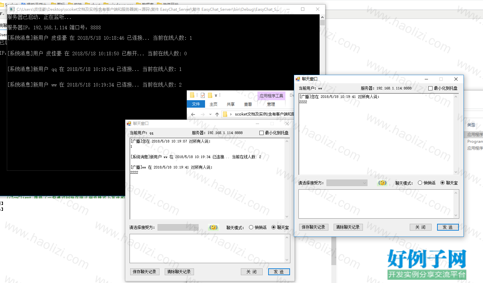
Task: Select 聊天室 mode in the ww chat window
Action: (442, 183)
